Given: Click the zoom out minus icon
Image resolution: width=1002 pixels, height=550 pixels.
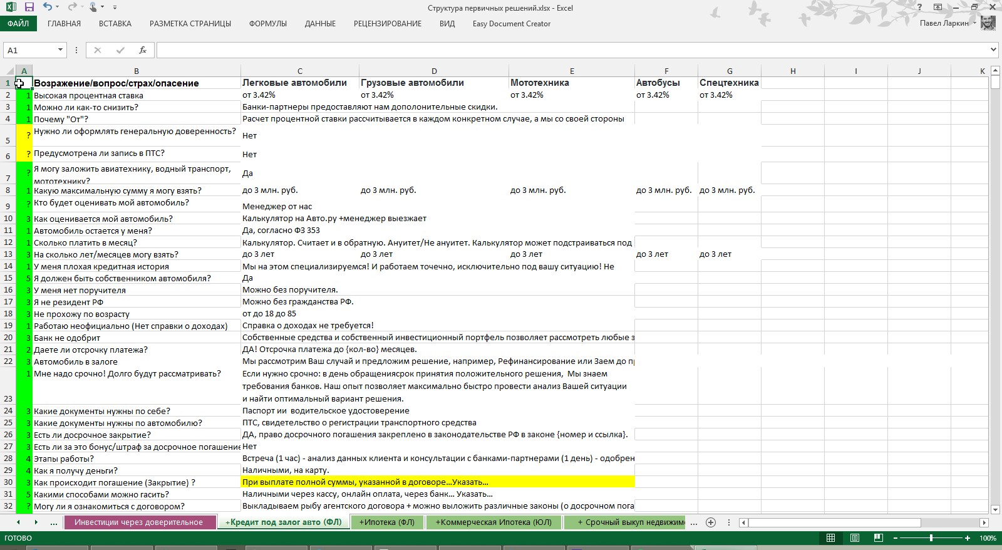Looking at the screenshot, I should tap(896, 538).
